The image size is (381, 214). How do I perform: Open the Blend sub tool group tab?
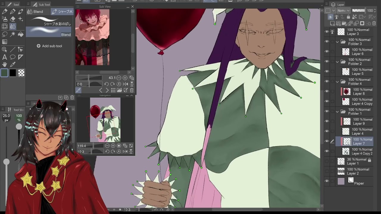[x=38, y=12]
